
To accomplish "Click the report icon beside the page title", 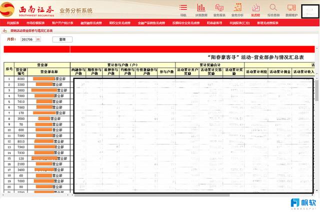I will 4,30.
